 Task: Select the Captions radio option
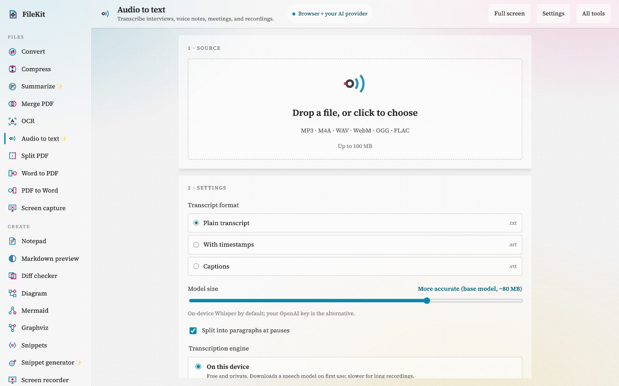point(196,266)
